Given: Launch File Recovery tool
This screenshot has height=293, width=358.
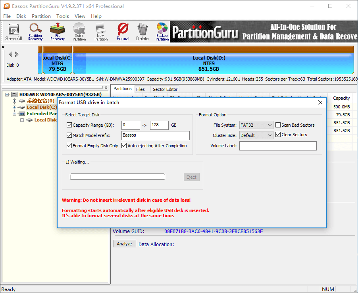Looking at the screenshot, I should coord(58,32).
